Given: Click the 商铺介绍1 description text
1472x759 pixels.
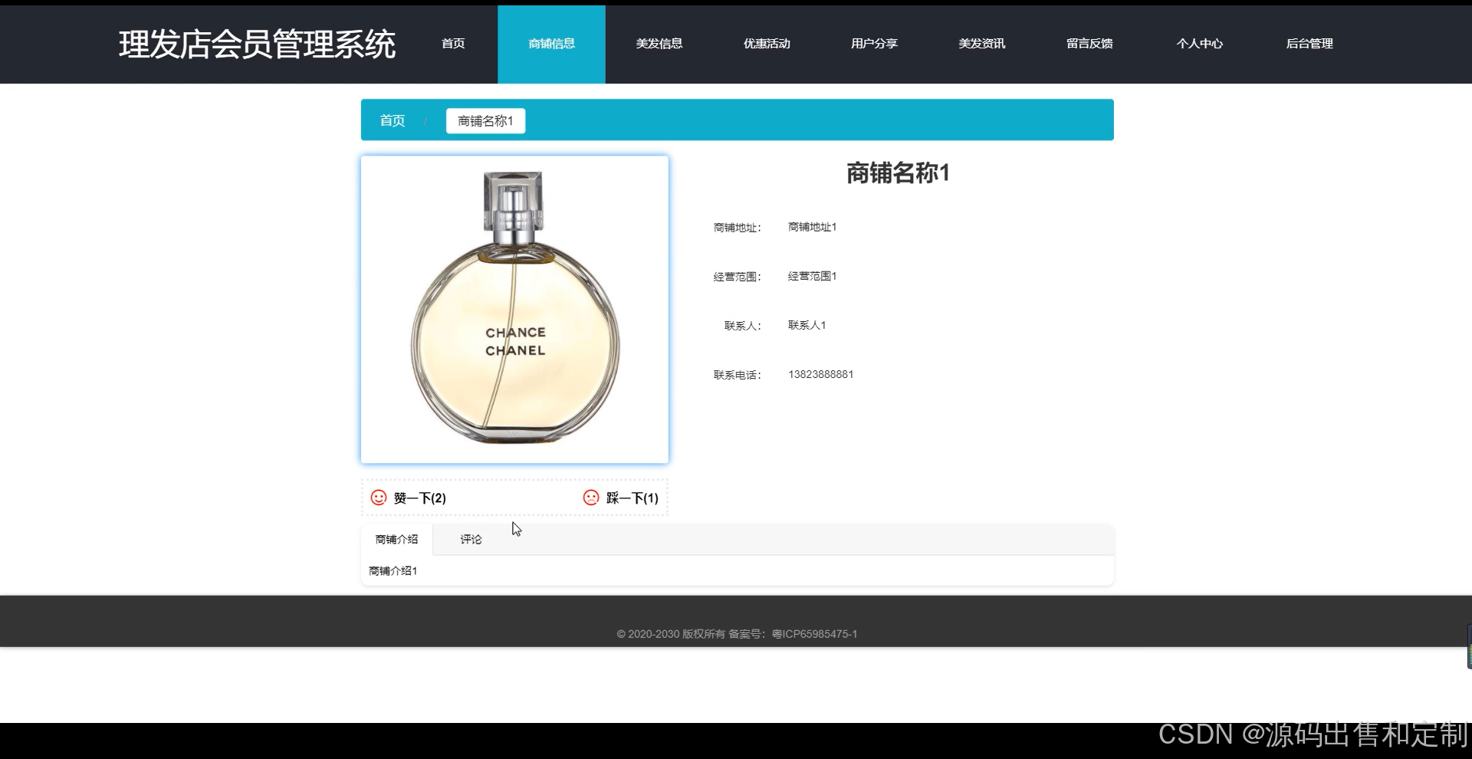Looking at the screenshot, I should click(x=393, y=571).
